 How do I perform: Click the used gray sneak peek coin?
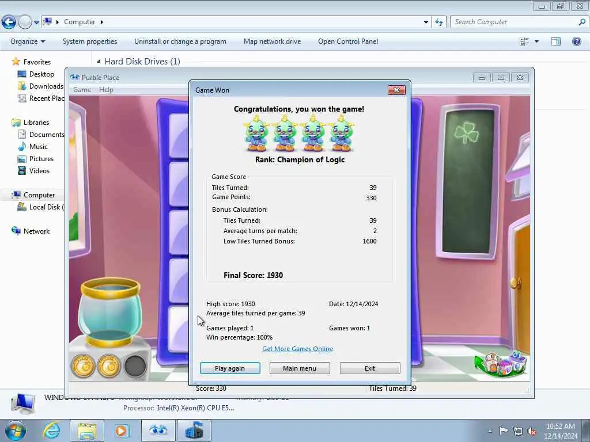[135, 365]
